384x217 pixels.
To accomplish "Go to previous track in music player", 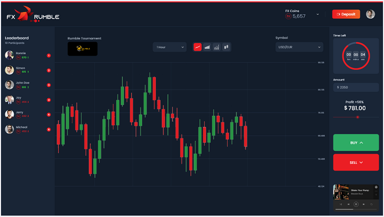I will coord(348,204).
